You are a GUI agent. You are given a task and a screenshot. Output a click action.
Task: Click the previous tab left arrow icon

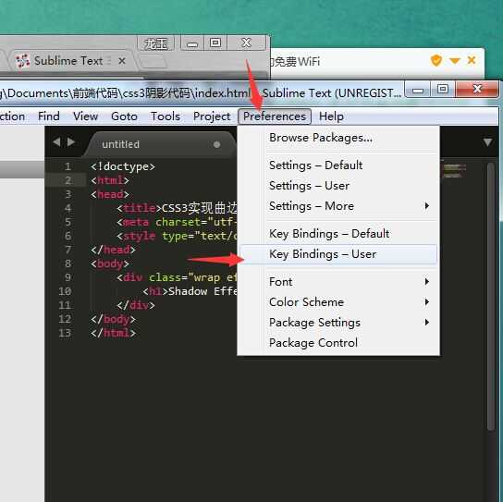point(56,142)
